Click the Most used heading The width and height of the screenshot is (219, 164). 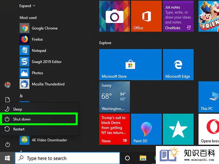(28, 18)
